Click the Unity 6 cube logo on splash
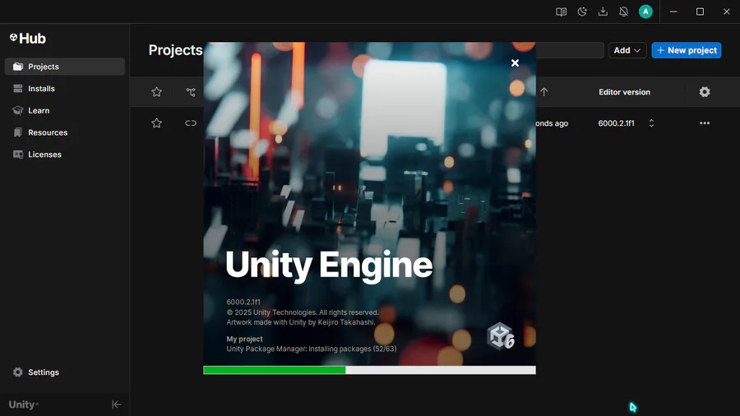 point(501,336)
